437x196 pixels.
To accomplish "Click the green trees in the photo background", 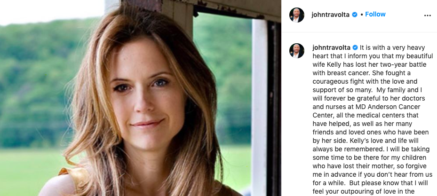I will point(33,84).
